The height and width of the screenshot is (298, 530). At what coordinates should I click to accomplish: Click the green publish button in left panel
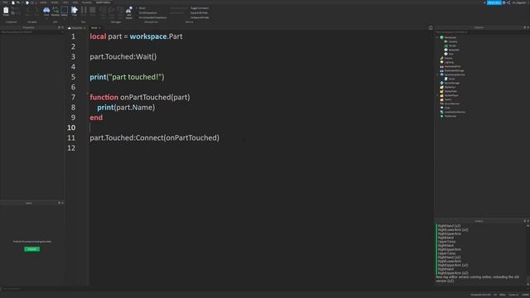click(x=32, y=249)
